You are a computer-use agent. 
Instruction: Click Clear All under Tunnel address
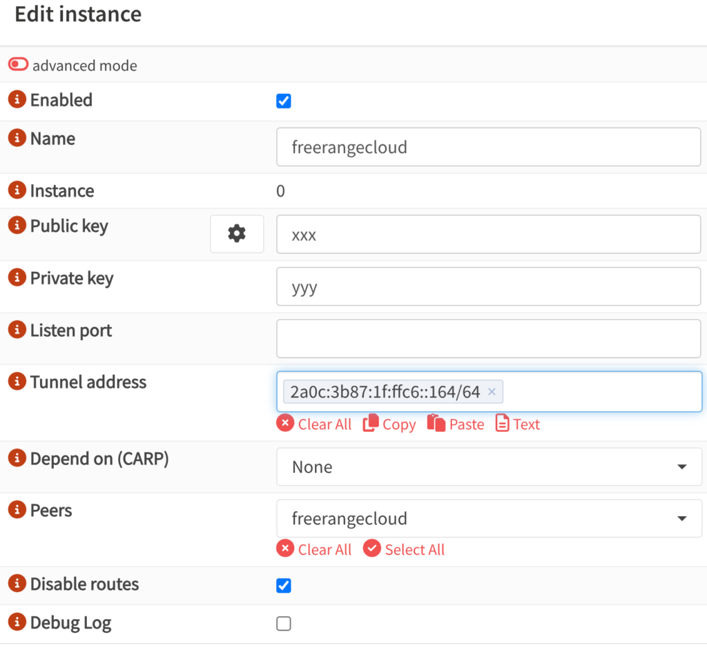(314, 424)
